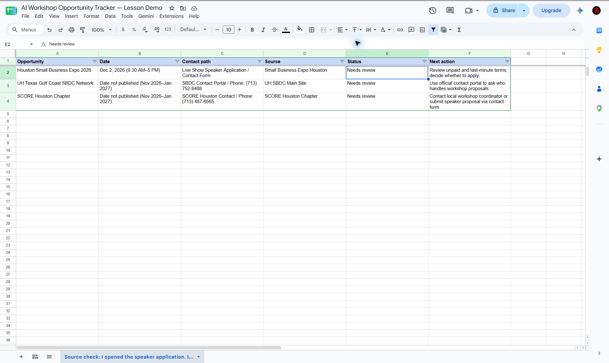Viewport: 609px width, 363px height.
Task: Open the Borders tool
Action: pos(312,30)
